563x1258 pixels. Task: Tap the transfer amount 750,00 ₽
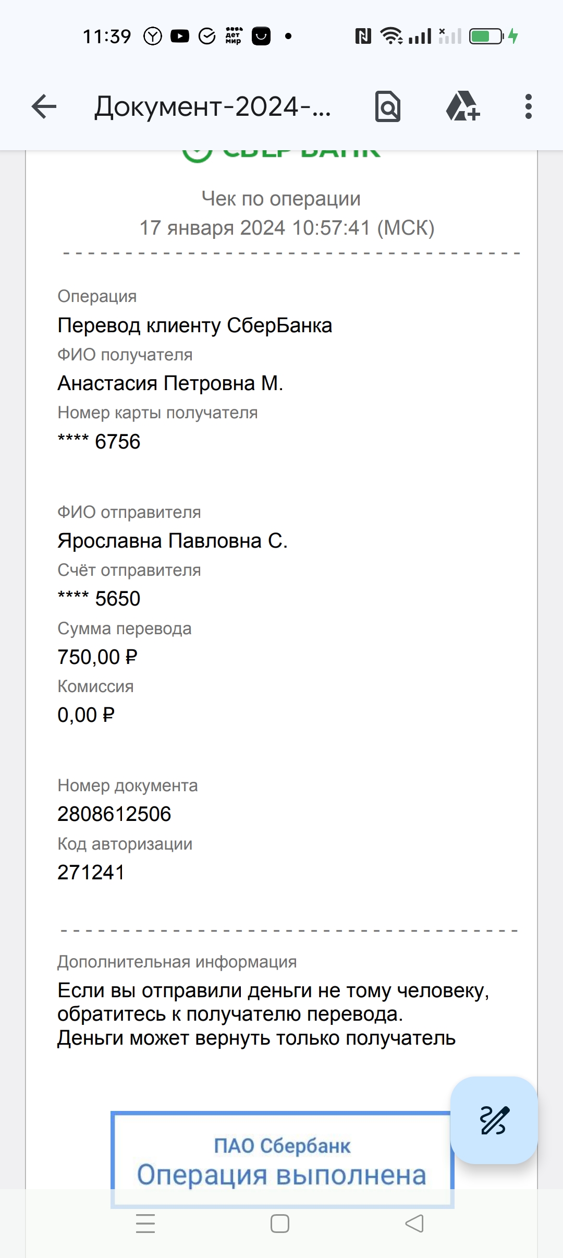pyautogui.click(x=97, y=657)
